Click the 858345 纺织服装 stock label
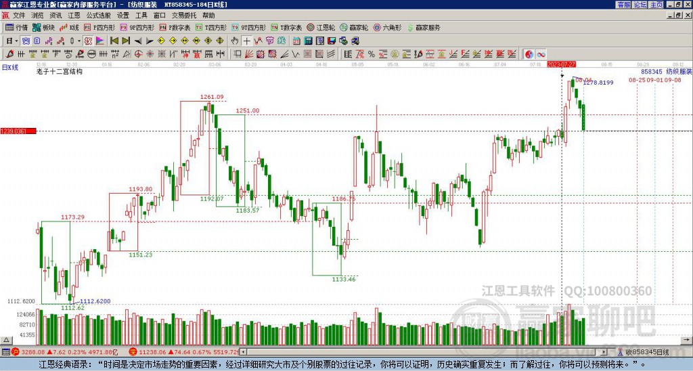This screenshot has width=693, height=371. (x=666, y=72)
